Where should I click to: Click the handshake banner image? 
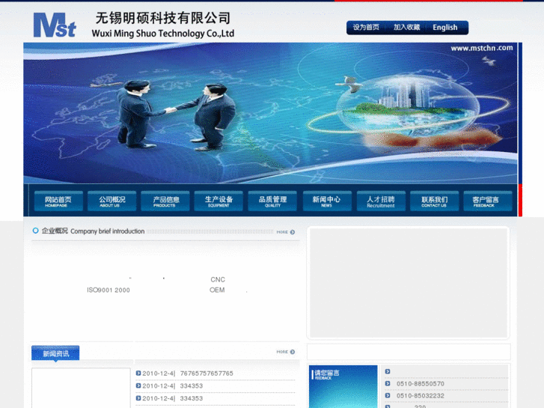(x=270, y=113)
